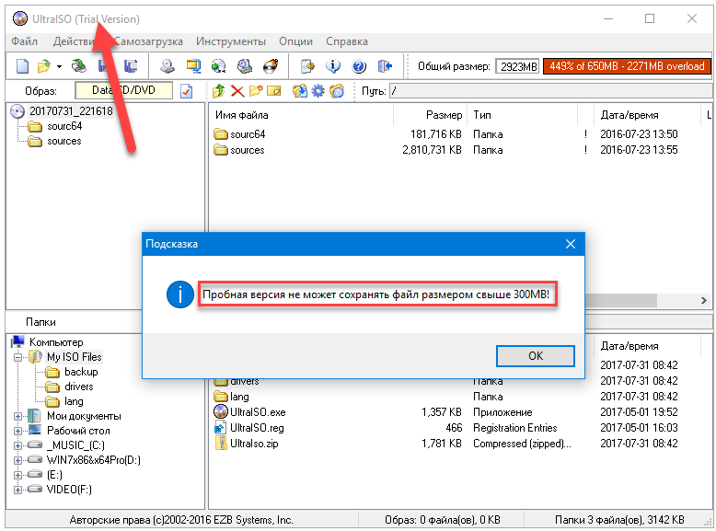Click the red 449% of 650MB capacity bar

627,66
